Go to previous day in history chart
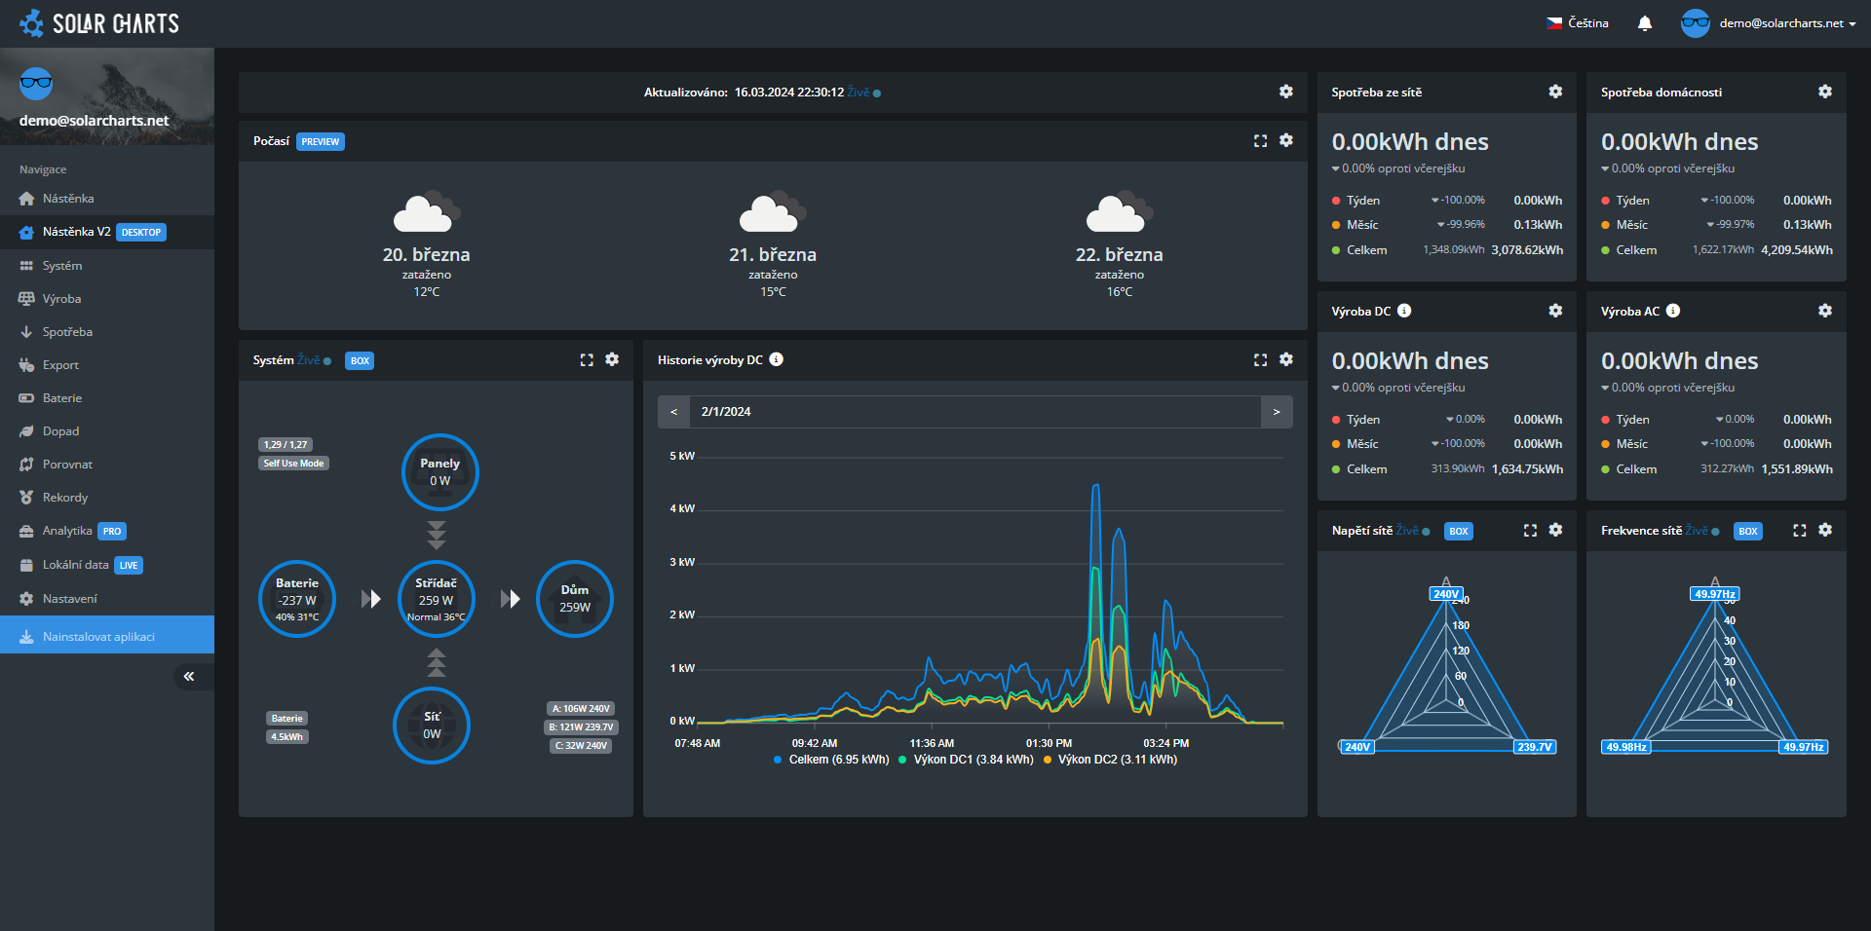1871x931 pixels. 673,412
